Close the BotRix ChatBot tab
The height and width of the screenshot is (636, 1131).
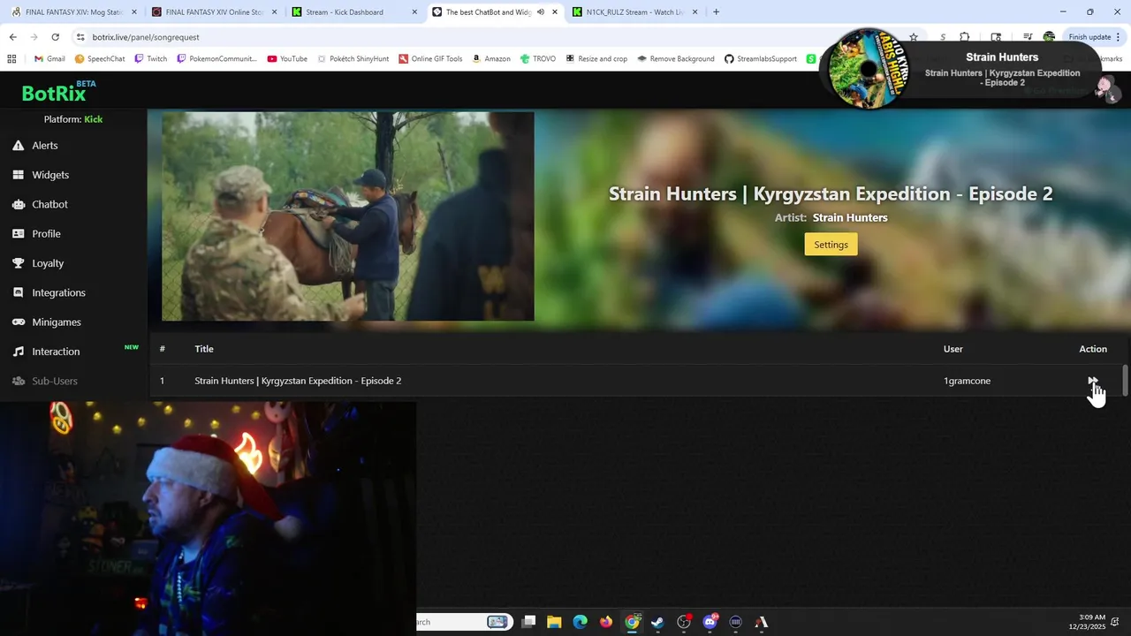pyautogui.click(x=555, y=12)
